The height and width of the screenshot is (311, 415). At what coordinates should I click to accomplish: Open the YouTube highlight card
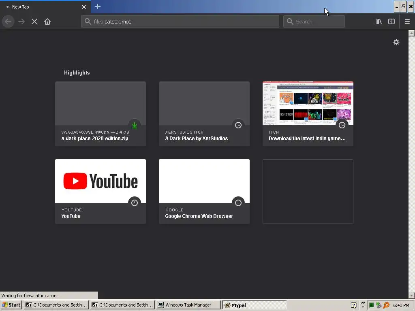(101, 192)
